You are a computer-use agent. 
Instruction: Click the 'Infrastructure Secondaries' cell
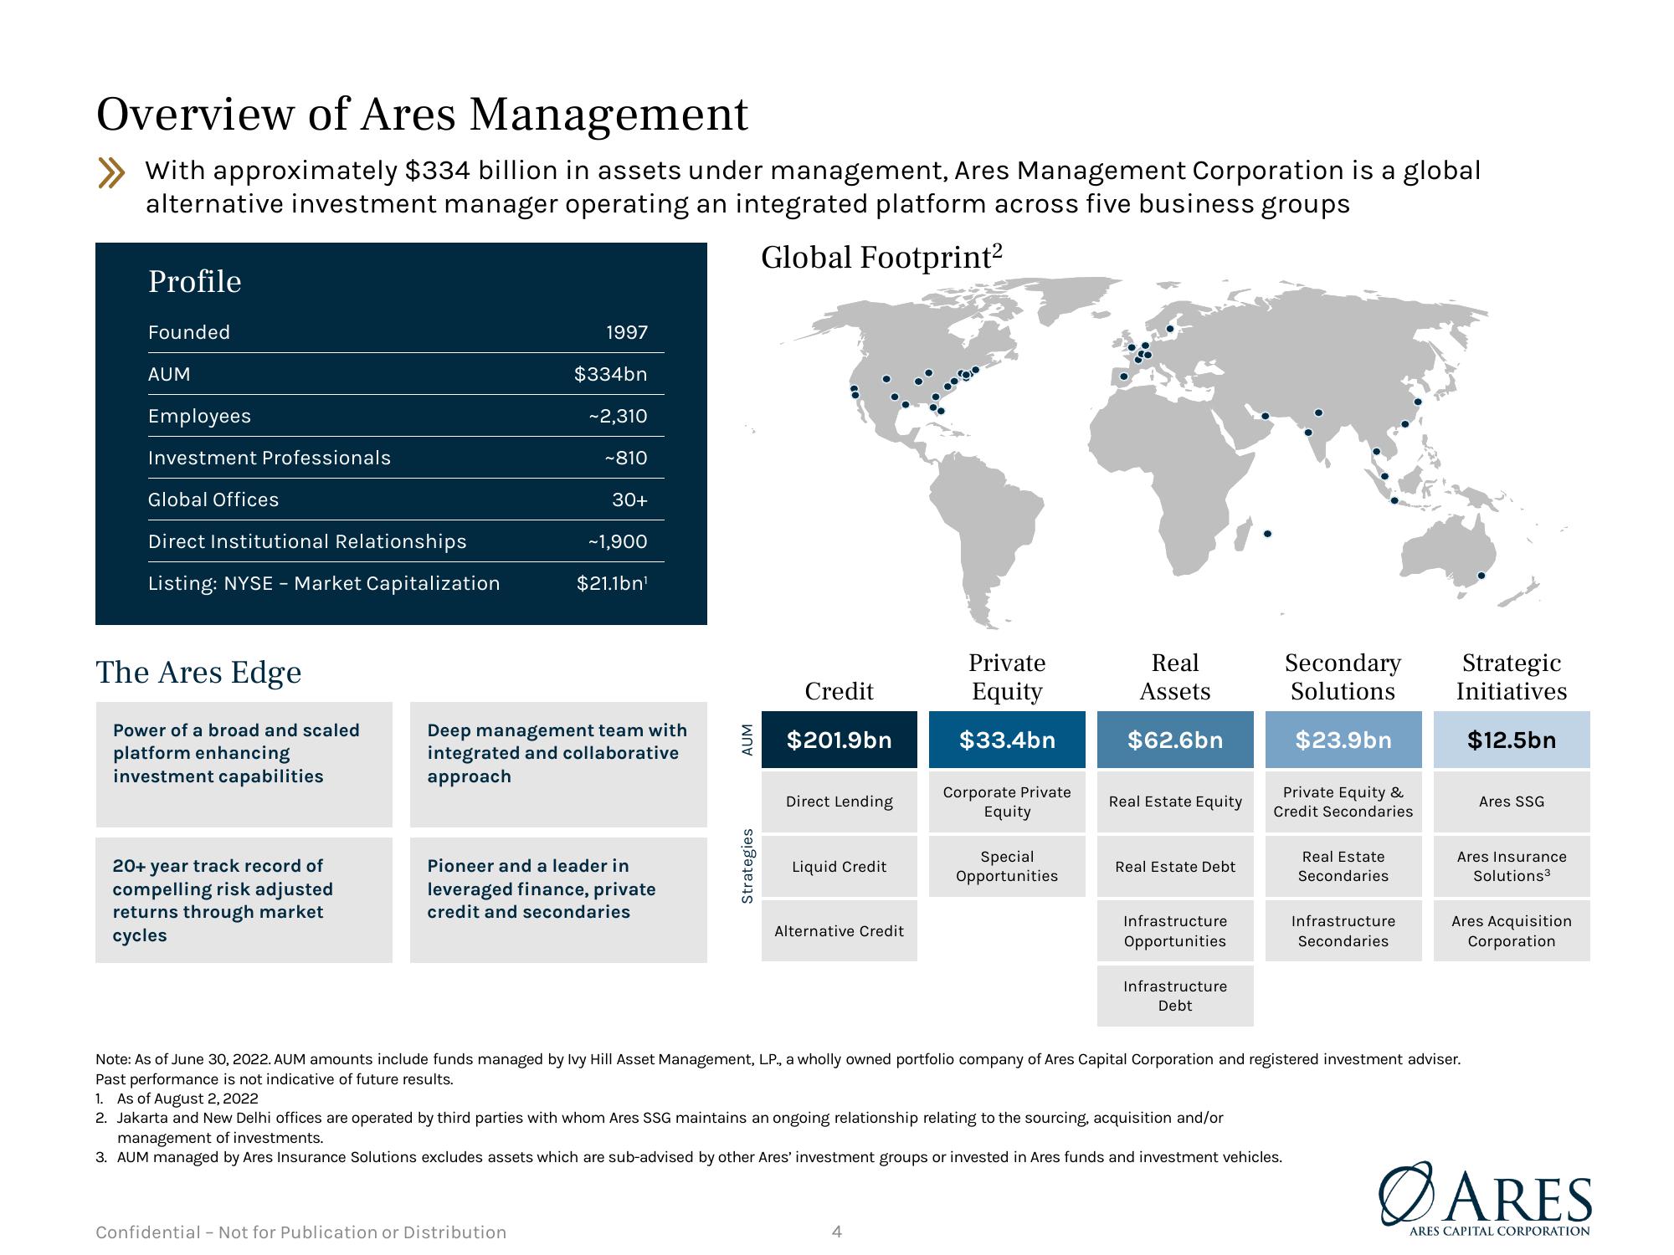[x=1343, y=931]
